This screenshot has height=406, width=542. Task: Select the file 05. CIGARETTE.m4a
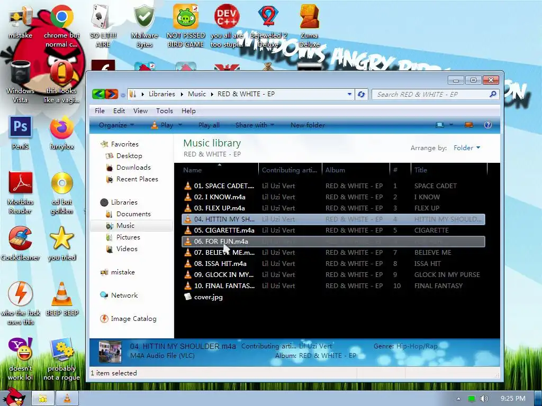click(333, 230)
